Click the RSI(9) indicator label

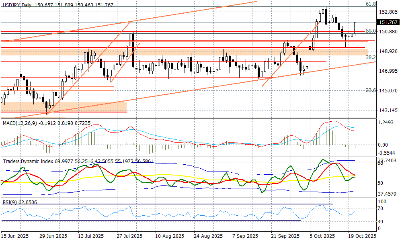[10, 202]
